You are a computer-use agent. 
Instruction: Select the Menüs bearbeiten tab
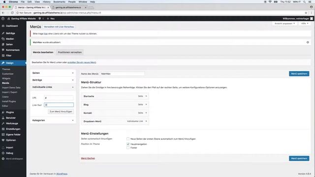pyautogui.click(x=43, y=52)
